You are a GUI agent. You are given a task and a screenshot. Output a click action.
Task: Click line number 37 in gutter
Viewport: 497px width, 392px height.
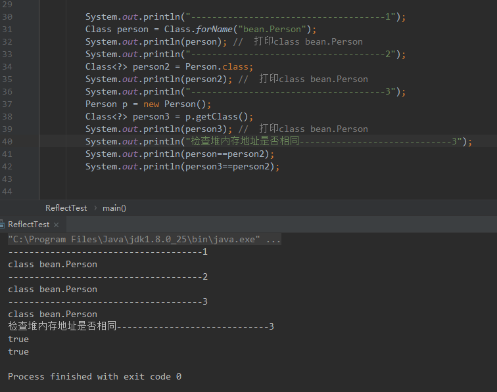(7, 104)
